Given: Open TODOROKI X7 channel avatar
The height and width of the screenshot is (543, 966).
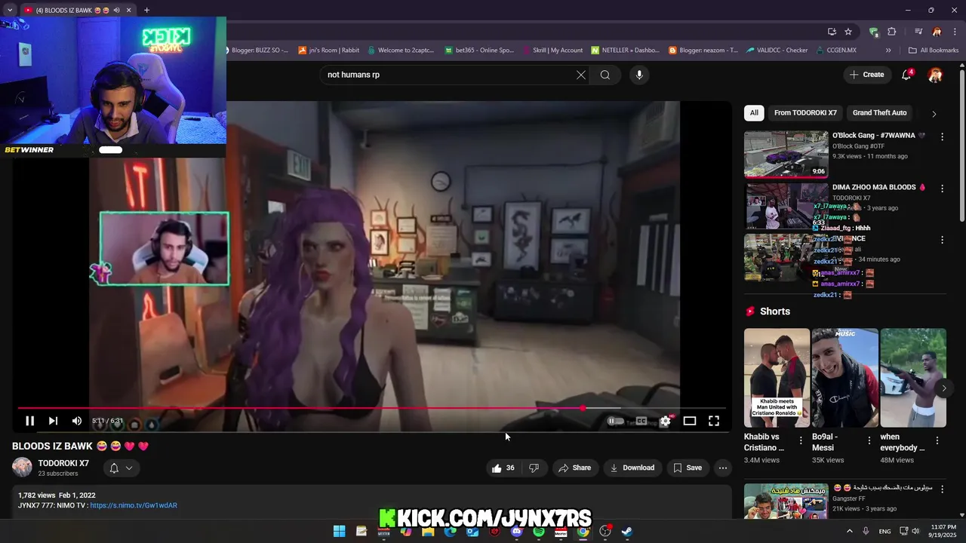Looking at the screenshot, I should [23, 468].
